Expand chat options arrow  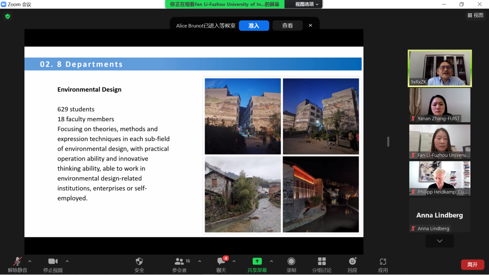click(x=234, y=261)
